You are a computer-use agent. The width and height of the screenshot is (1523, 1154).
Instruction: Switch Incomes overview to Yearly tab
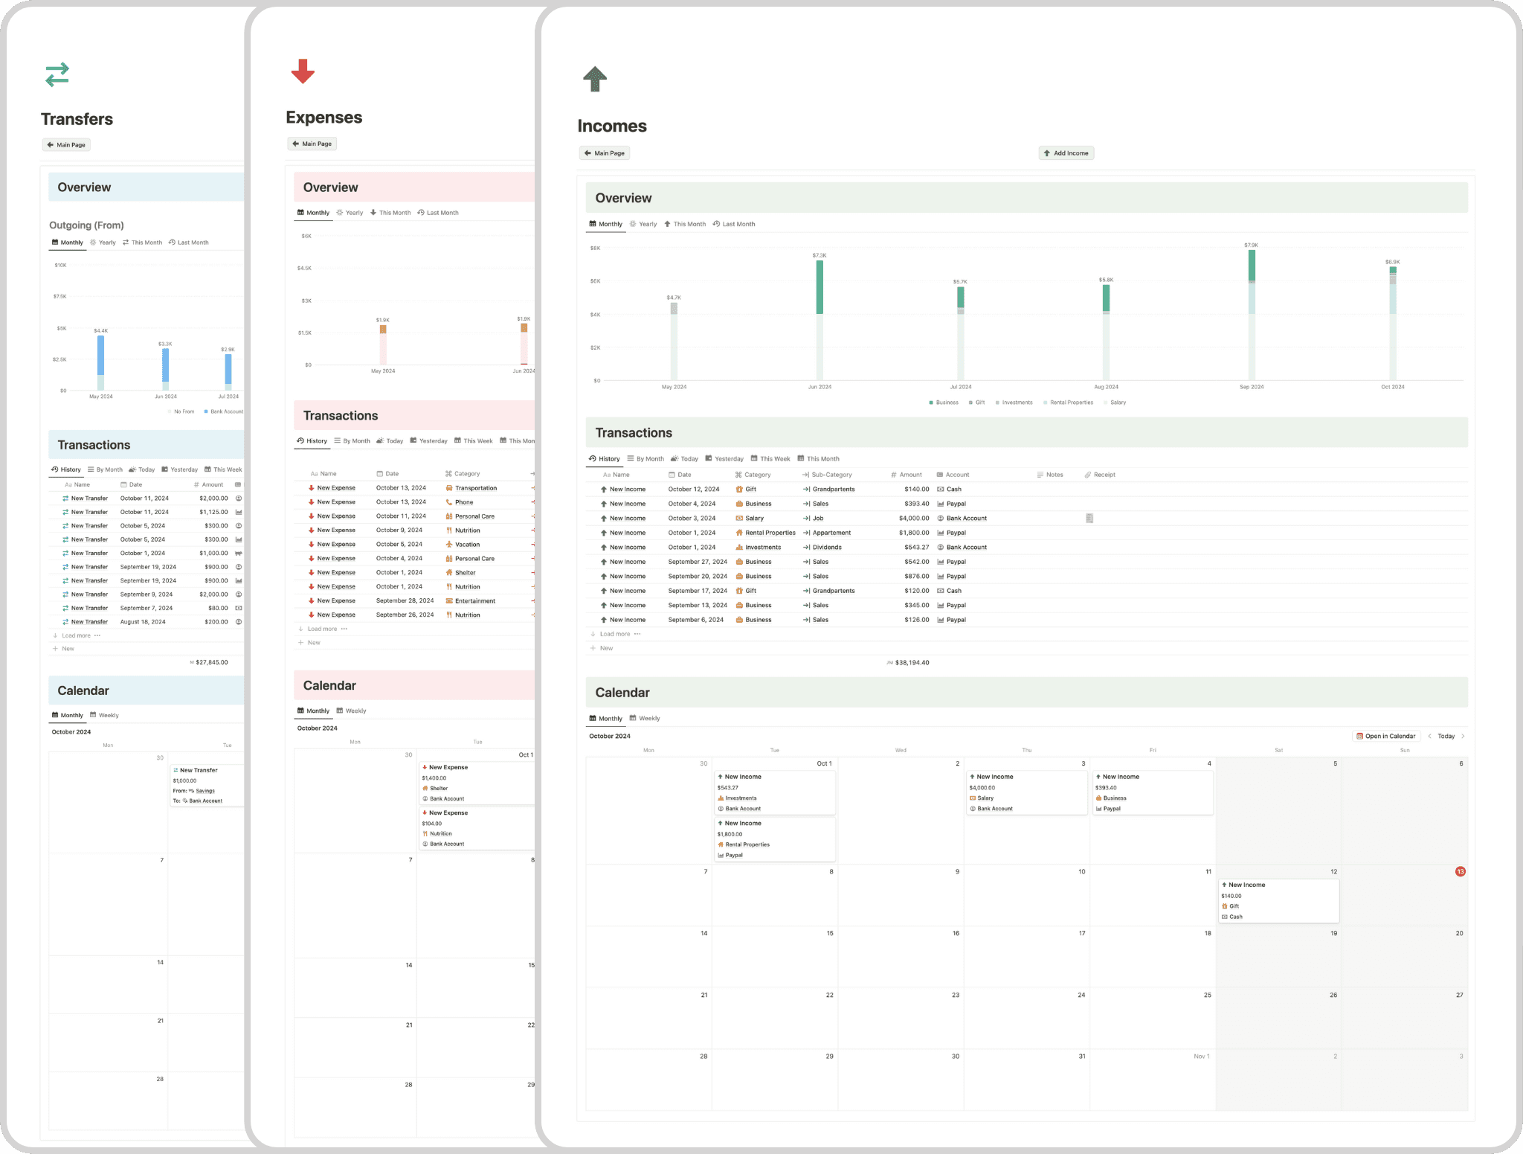pos(643,224)
